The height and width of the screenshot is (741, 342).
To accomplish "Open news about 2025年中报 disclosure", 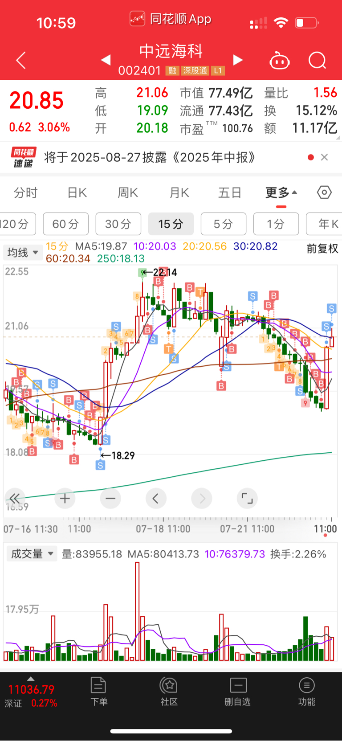I will click(x=150, y=157).
